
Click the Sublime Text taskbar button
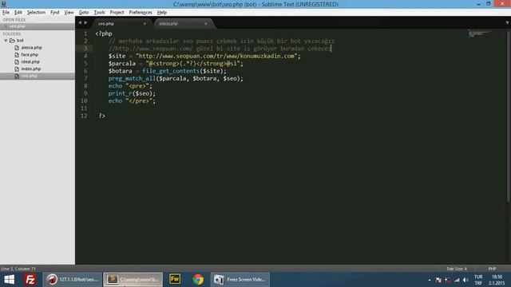tap(133, 280)
